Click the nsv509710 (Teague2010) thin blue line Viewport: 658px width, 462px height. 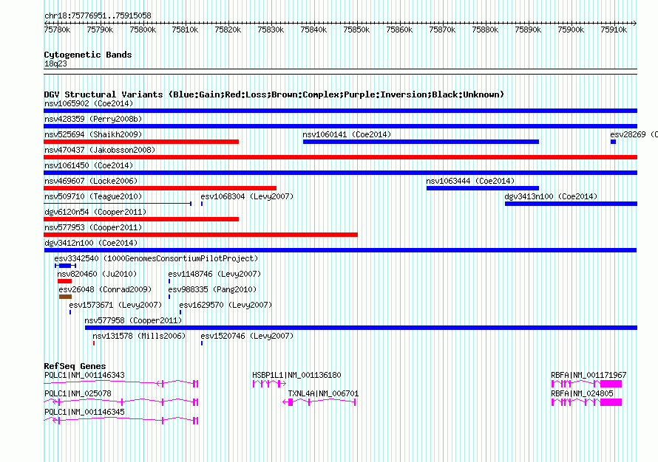coord(118,204)
